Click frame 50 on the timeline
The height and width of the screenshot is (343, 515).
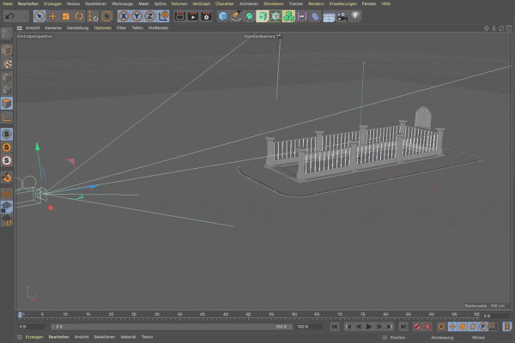[x=248, y=315]
